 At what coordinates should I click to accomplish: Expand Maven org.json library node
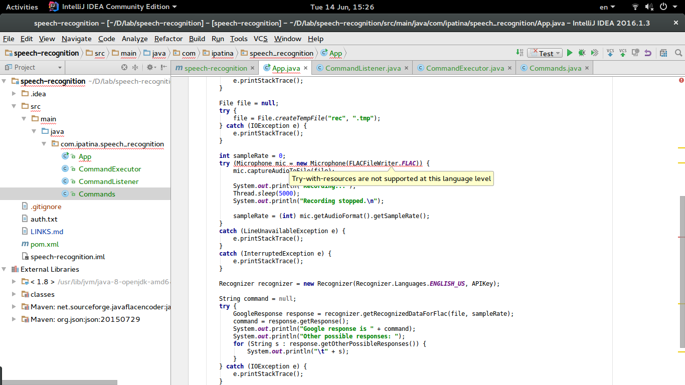[14, 319]
